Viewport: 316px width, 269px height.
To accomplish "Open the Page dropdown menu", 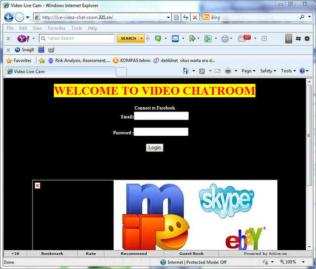I will (248, 71).
